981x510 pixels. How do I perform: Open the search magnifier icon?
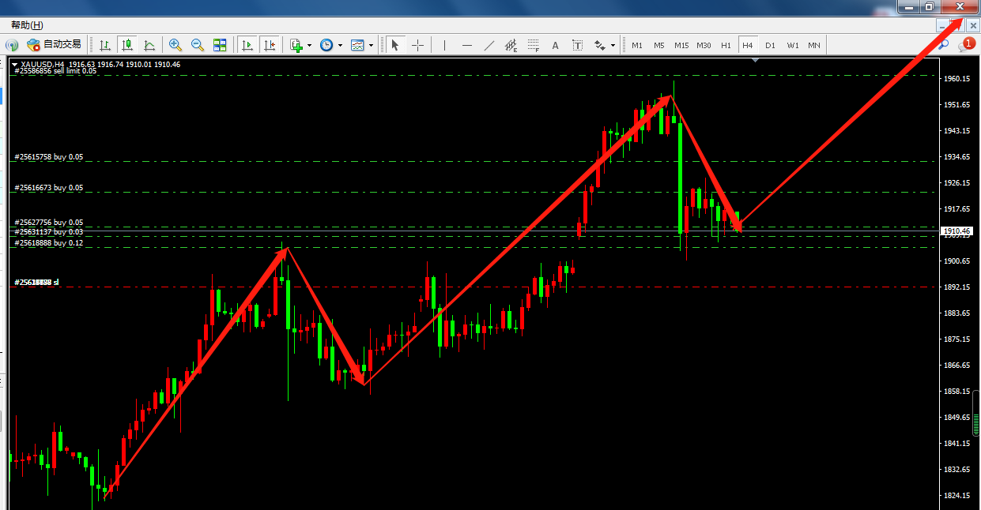pyautogui.click(x=943, y=45)
